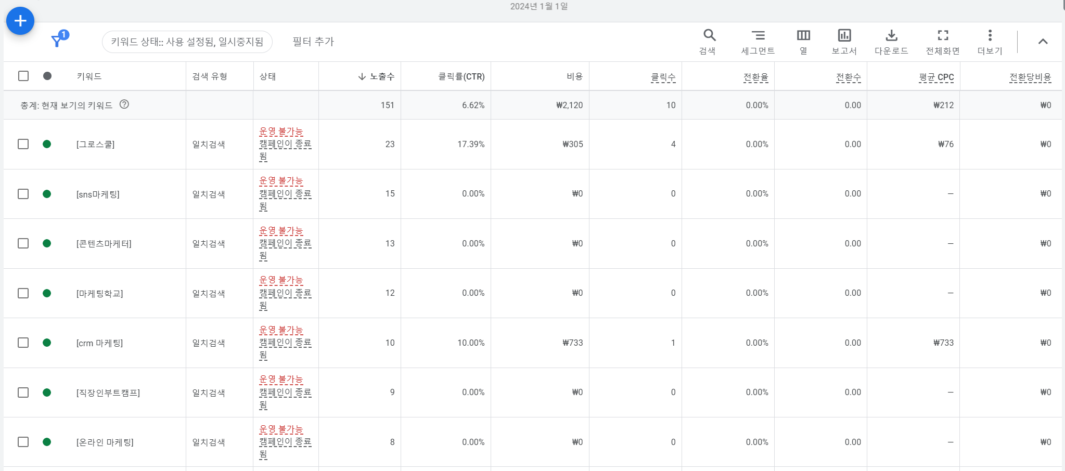Click the [sns마케팅] keyword text
Image resolution: width=1065 pixels, height=471 pixels.
98,194
